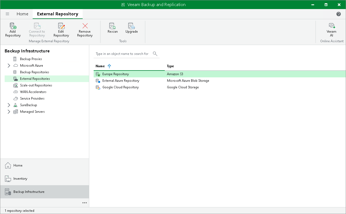346x214 pixels.
Task: Toggle sort order arrow on Name column
Action: [x=109, y=66]
